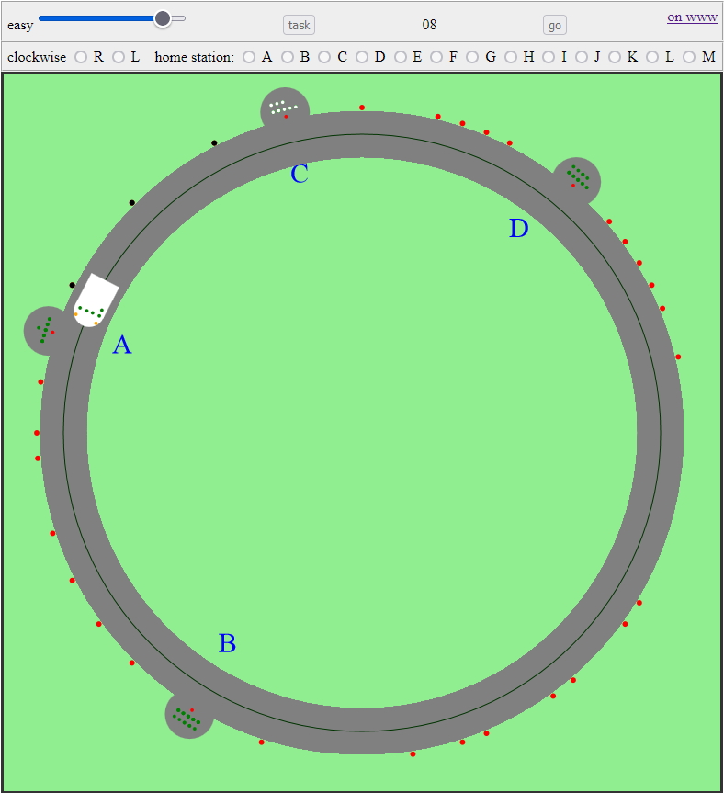
Task: Click the blue letter A station label
Action: pyautogui.click(x=121, y=346)
